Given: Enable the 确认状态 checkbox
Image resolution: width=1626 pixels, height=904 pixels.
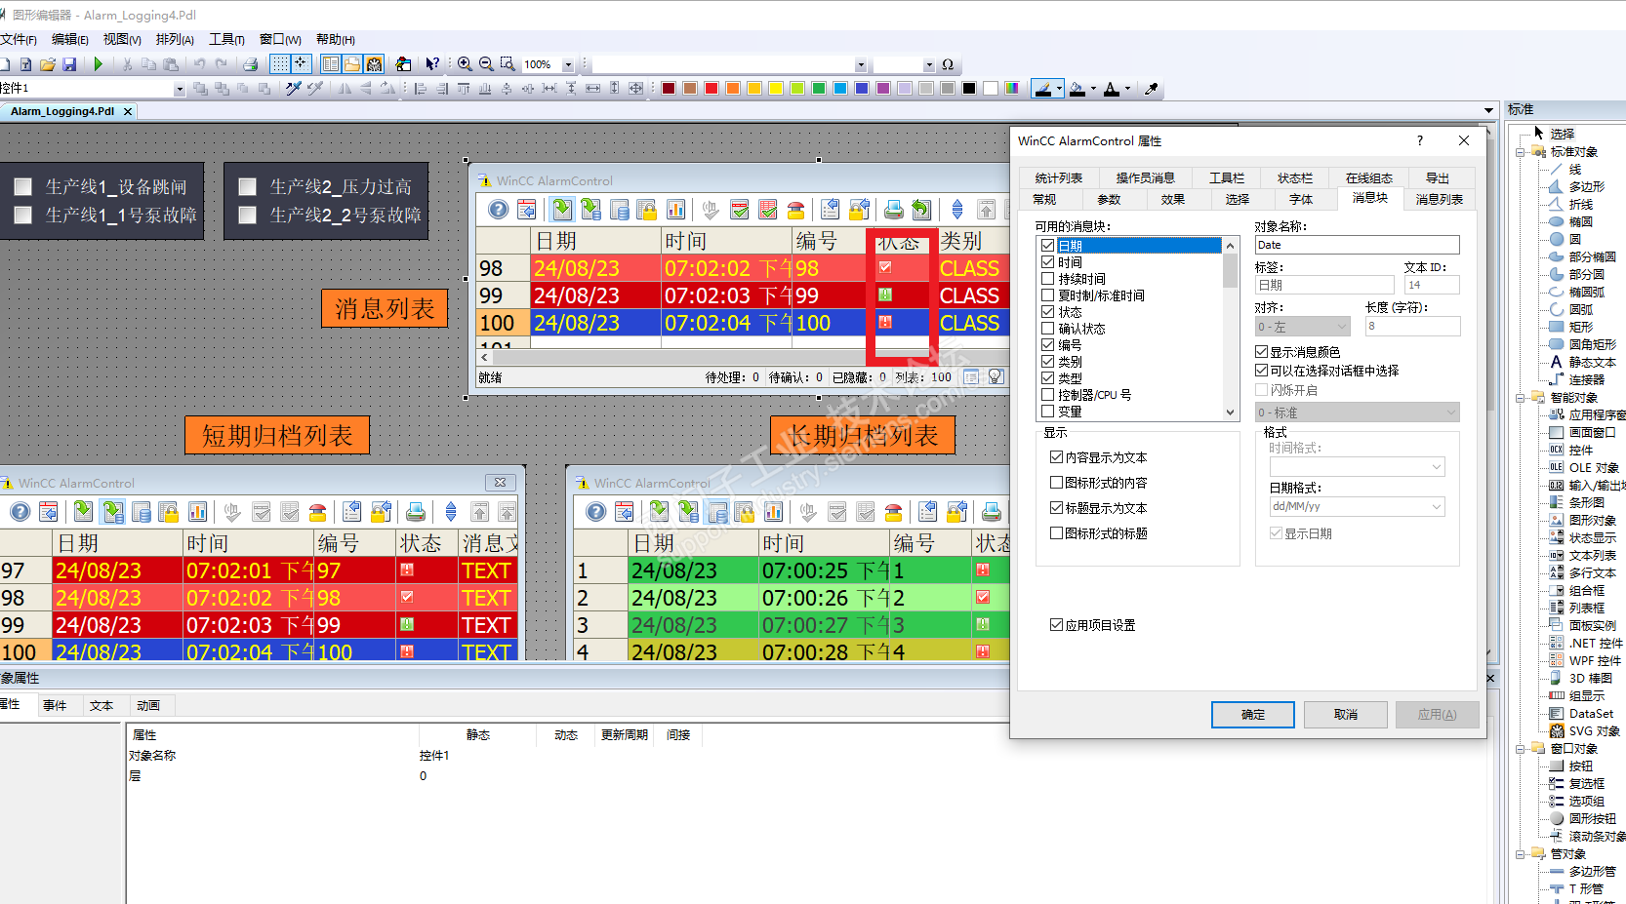Looking at the screenshot, I should pyautogui.click(x=1048, y=329).
